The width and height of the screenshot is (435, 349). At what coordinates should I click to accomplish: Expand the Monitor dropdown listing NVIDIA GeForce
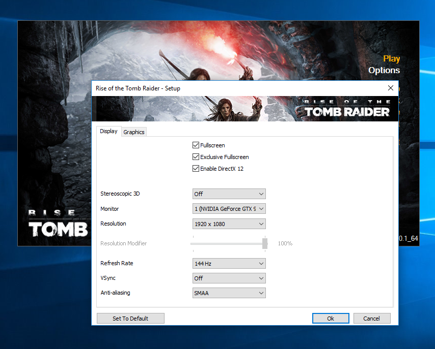(x=229, y=209)
